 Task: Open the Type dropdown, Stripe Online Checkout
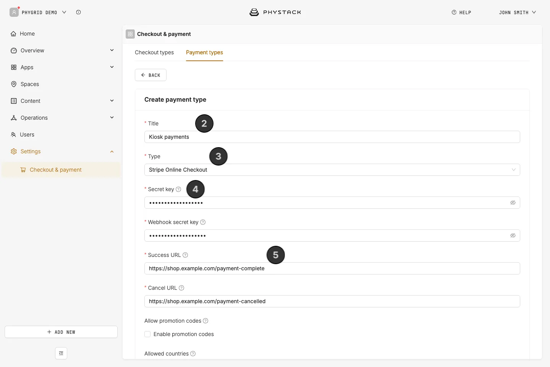[x=332, y=170]
